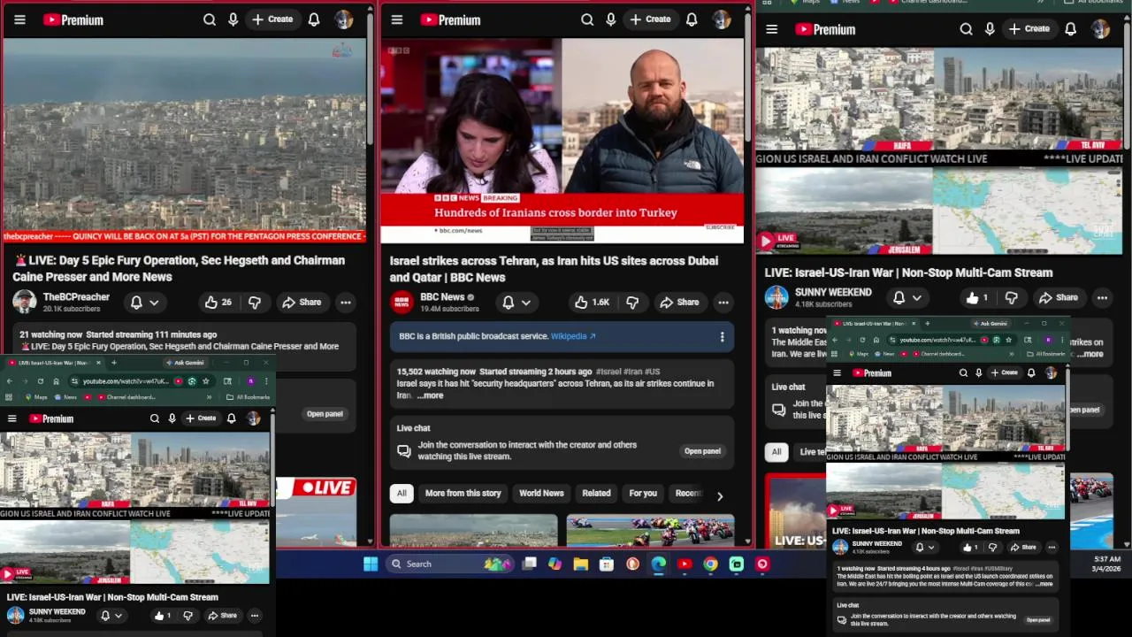
Task: Dislike the stream in bottom-left SUNNY WEEKEND window
Action: point(187,616)
